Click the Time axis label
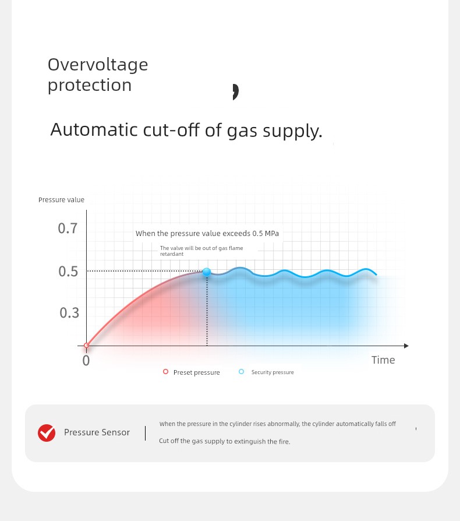 [383, 360]
